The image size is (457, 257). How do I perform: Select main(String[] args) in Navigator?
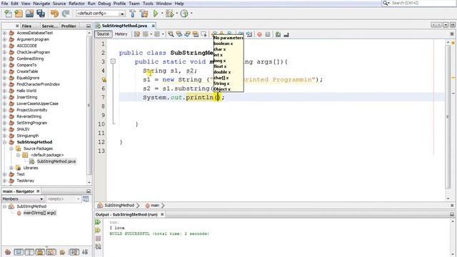click(39, 213)
